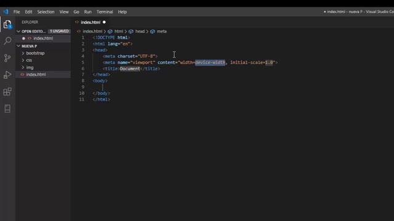Collapse the Open Editors section
The width and height of the screenshot is (394, 221).
pos(18,31)
